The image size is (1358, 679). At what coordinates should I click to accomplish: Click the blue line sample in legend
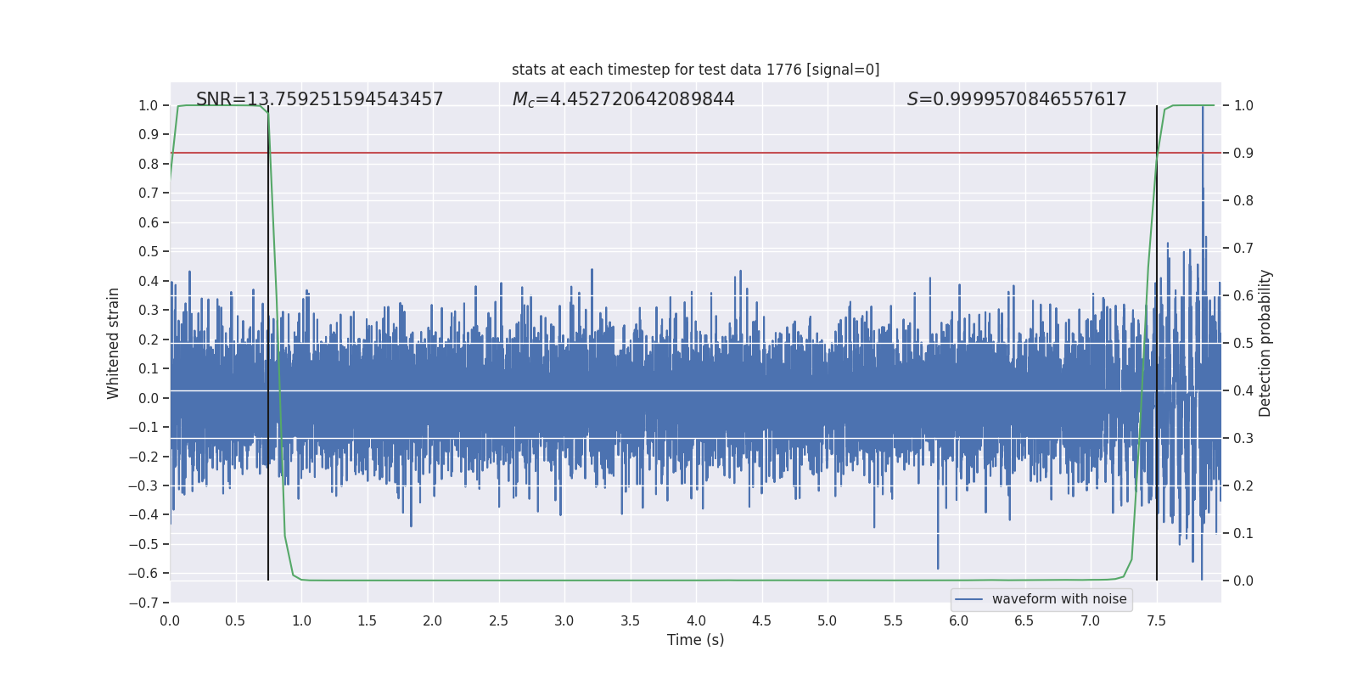969,599
